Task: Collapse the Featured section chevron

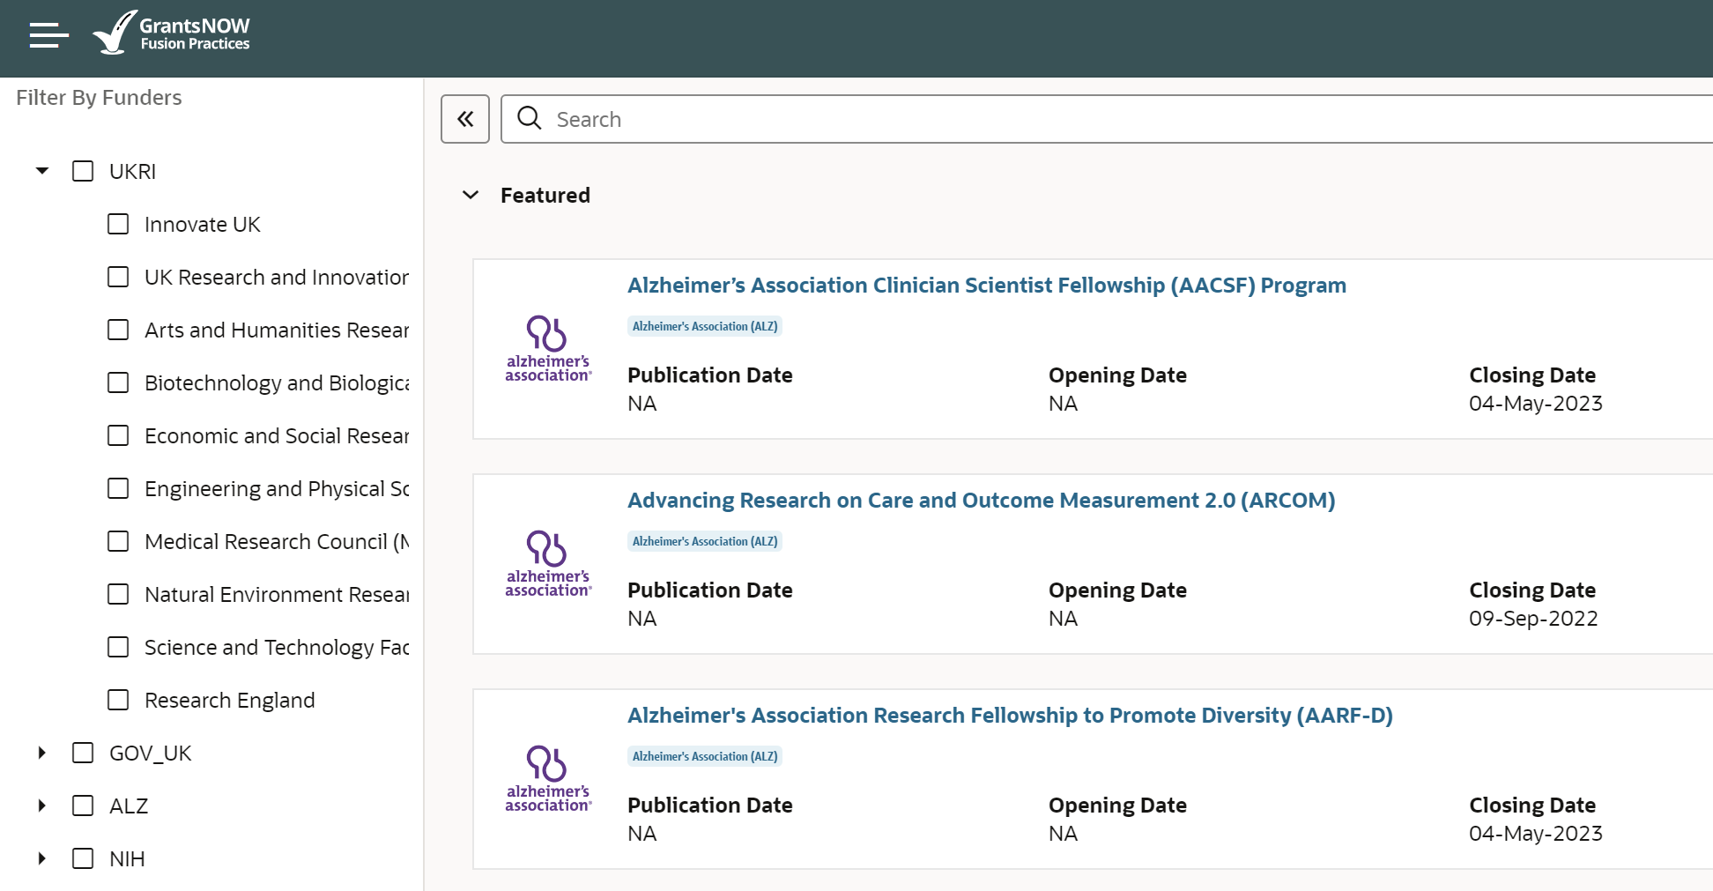Action: point(471,195)
